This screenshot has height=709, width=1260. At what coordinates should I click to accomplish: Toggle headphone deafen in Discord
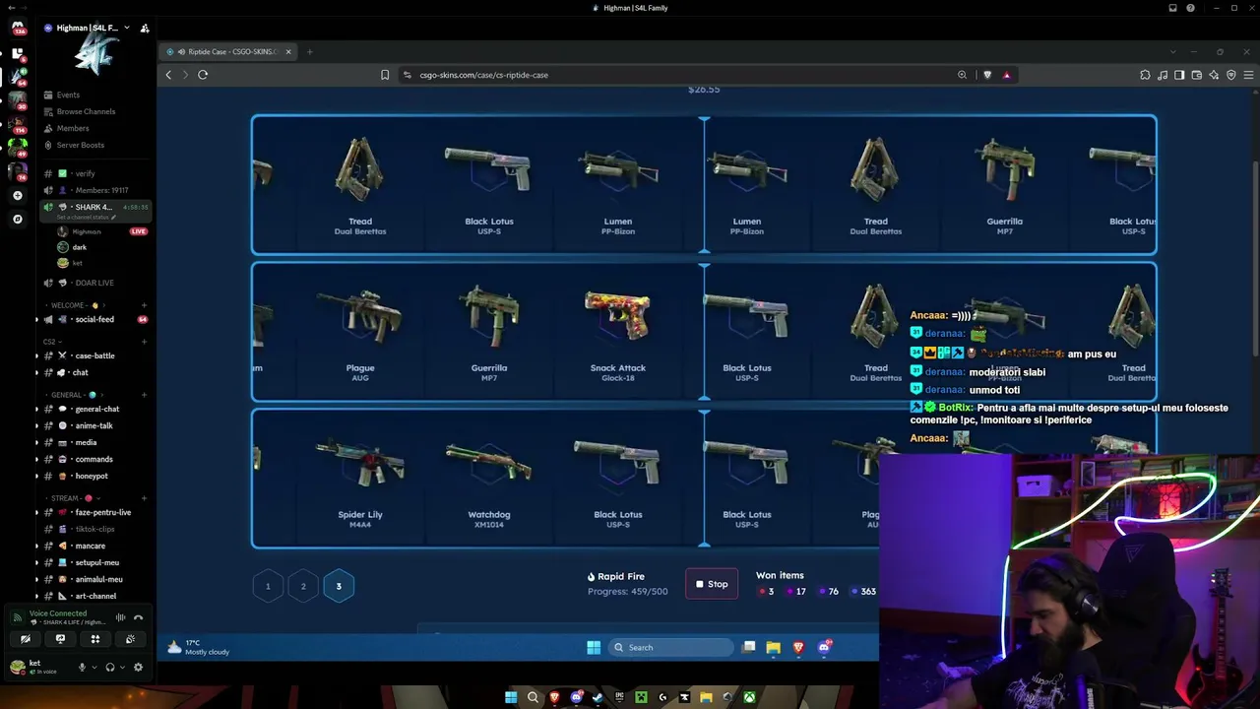109,667
